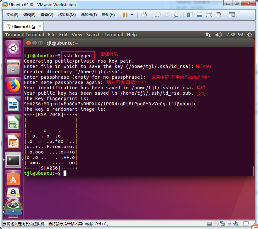Open the Files manager in launcher
Image resolution: width=258 pixels, height=229 pixels.
pos(13,67)
